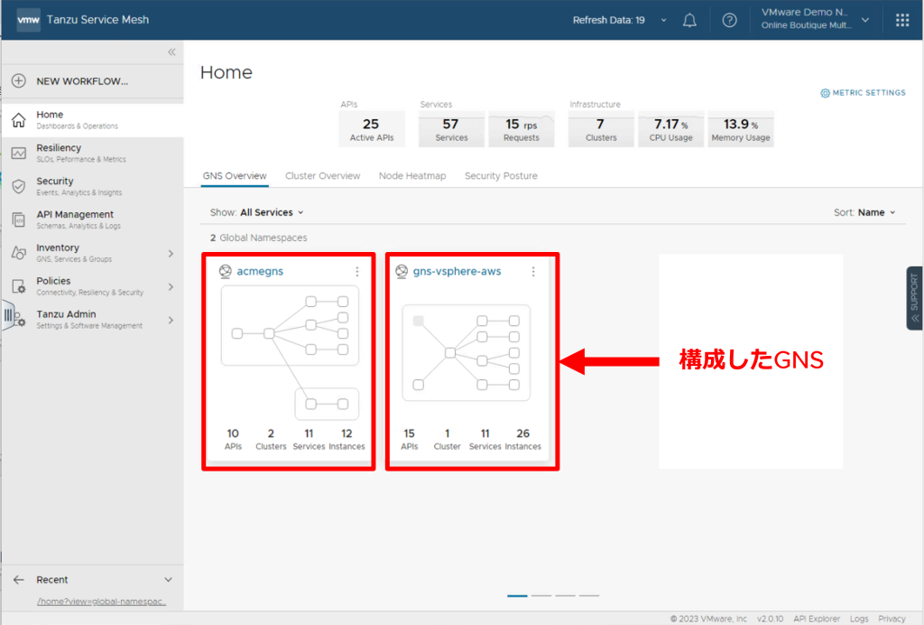
Task: Click the CPU Usage metric tile
Action: tap(670, 129)
